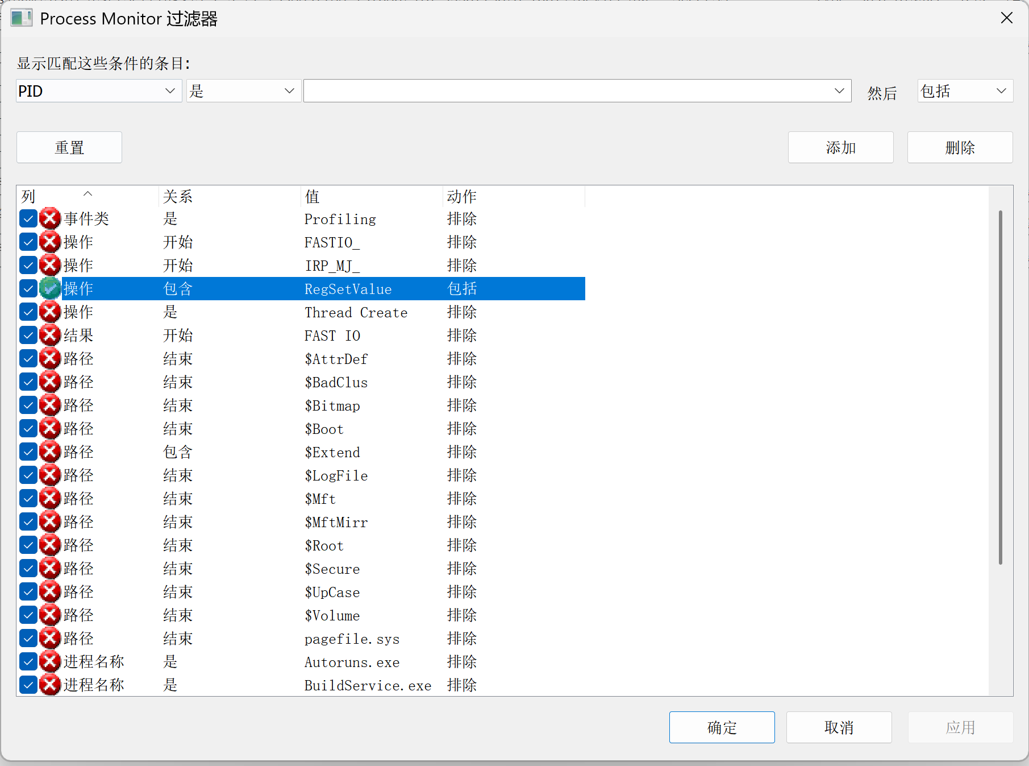
Task: Select the RegSetValue value cell
Action: pos(348,289)
